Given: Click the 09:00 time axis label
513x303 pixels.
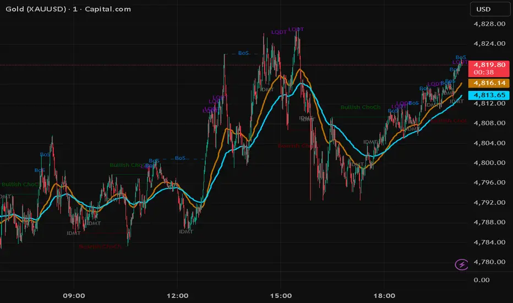Looking at the screenshot, I should coord(74,296).
